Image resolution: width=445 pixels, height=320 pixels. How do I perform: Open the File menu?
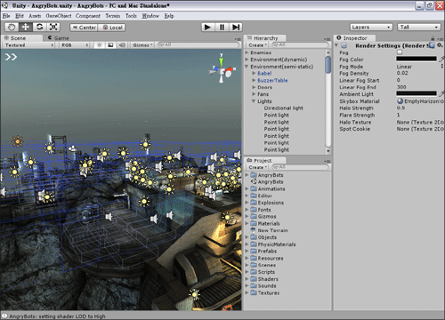tap(6, 16)
